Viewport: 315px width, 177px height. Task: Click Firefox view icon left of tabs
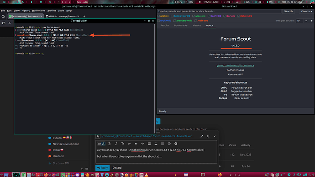pos(3,16)
